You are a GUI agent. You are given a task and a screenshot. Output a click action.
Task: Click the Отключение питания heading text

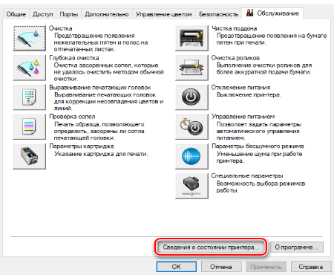240,87
